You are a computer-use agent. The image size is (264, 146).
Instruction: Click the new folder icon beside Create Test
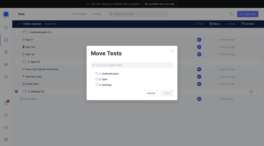point(232,14)
